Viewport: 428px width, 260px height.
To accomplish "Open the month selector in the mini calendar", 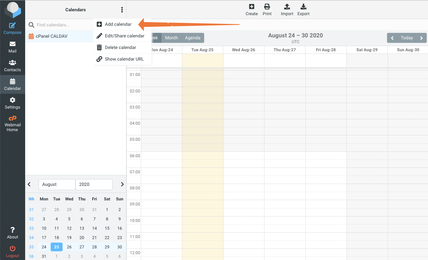I will click(57, 184).
